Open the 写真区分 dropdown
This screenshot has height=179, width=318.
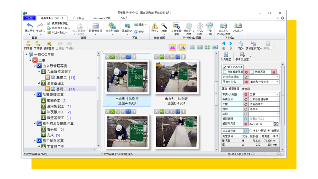pos(277,99)
